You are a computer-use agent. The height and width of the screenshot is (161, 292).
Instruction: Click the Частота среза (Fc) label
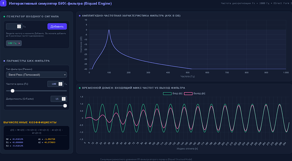pos(17,84)
